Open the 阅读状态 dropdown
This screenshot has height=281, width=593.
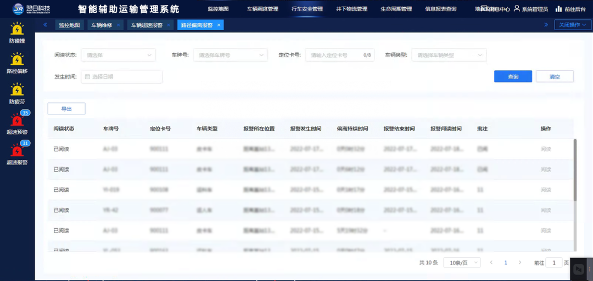tap(119, 55)
